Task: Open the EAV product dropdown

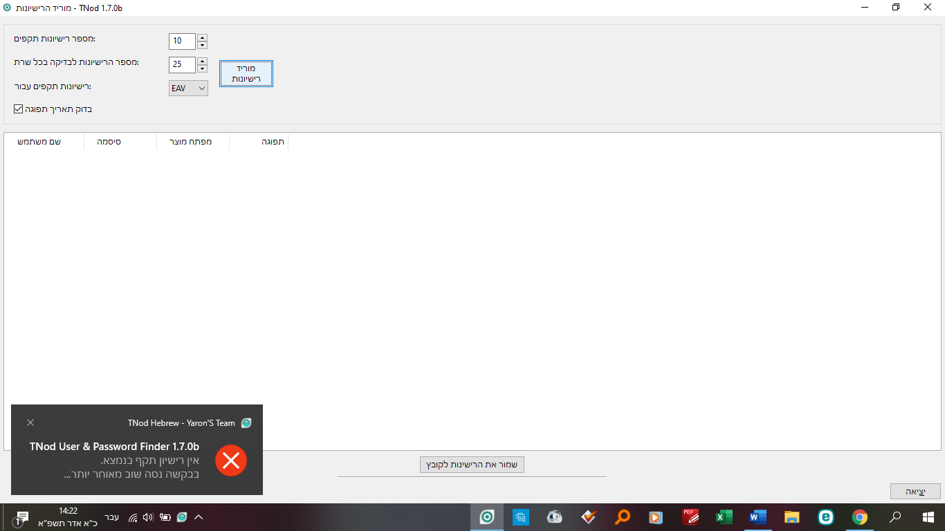Action: pyautogui.click(x=188, y=88)
